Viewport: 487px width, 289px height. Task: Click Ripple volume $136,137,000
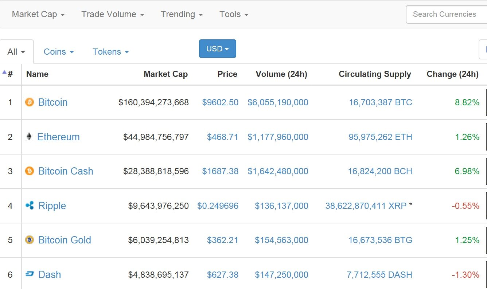coord(281,206)
